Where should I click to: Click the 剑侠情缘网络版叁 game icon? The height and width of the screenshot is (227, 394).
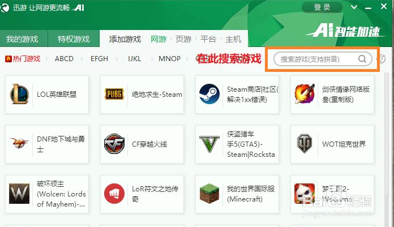pyautogui.click(x=305, y=94)
